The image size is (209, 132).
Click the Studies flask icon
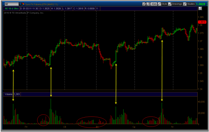click(185, 4)
